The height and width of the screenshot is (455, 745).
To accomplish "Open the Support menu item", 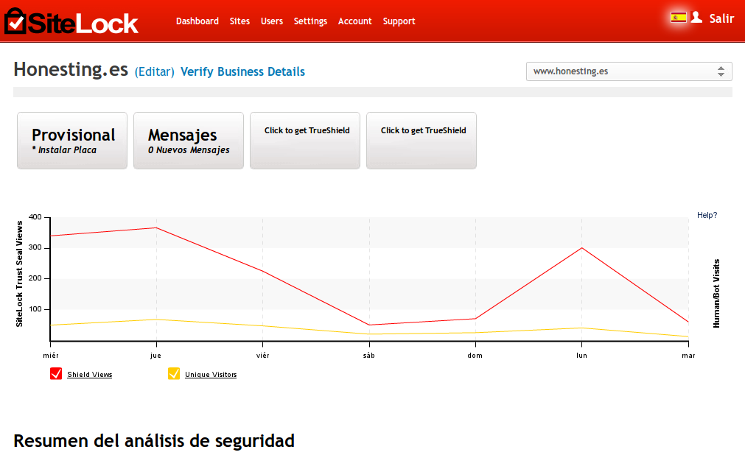I will tap(399, 21).
